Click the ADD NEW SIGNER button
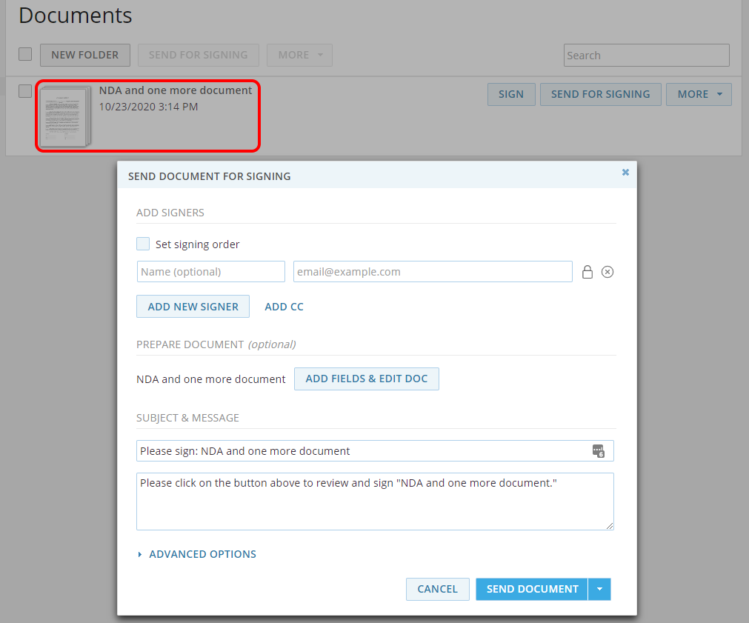Screen dimensions: 749x623 click(x=193, y=306)
